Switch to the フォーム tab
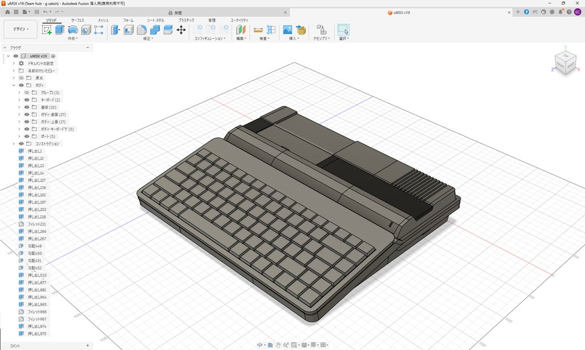This screenshot has height=350, width=585. pos(129,20)
